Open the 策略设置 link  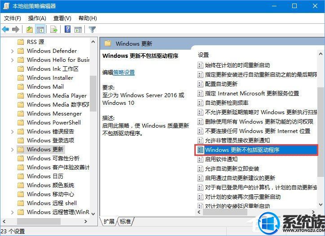point(124,73)
